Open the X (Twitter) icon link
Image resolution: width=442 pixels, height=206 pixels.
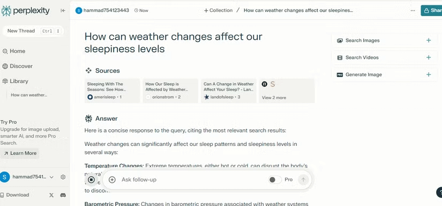[x=51, y=195]
